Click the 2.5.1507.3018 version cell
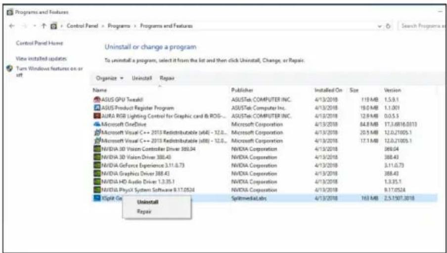This screenshot has height=253, width=447. tap(400, 198)
